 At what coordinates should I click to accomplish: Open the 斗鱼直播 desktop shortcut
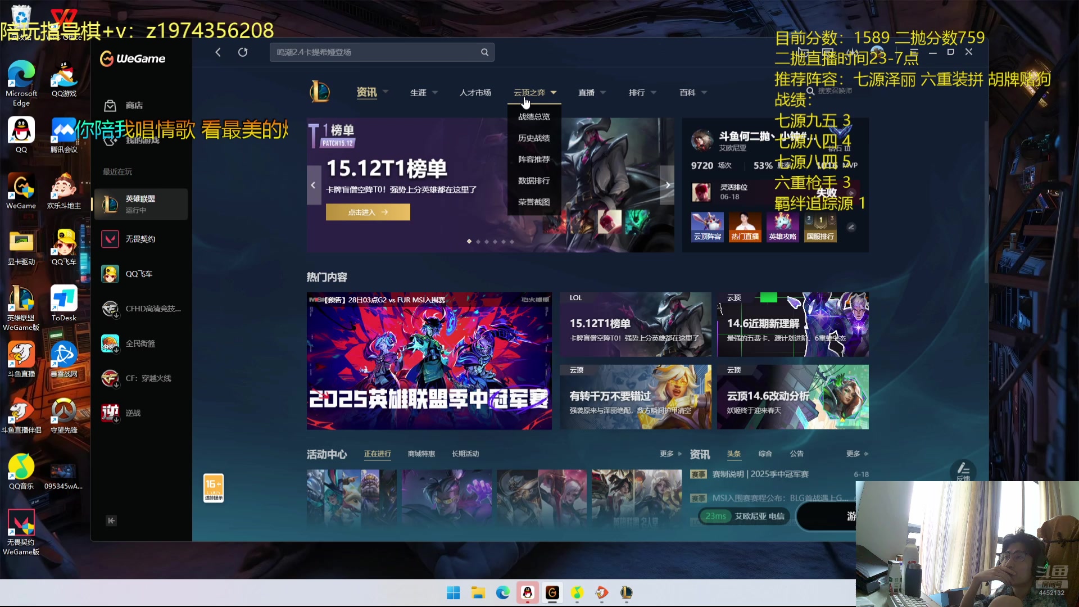(x=21, y=359)
